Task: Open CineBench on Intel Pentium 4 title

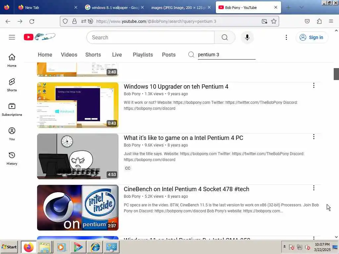Action: click(x=186, y=189)
